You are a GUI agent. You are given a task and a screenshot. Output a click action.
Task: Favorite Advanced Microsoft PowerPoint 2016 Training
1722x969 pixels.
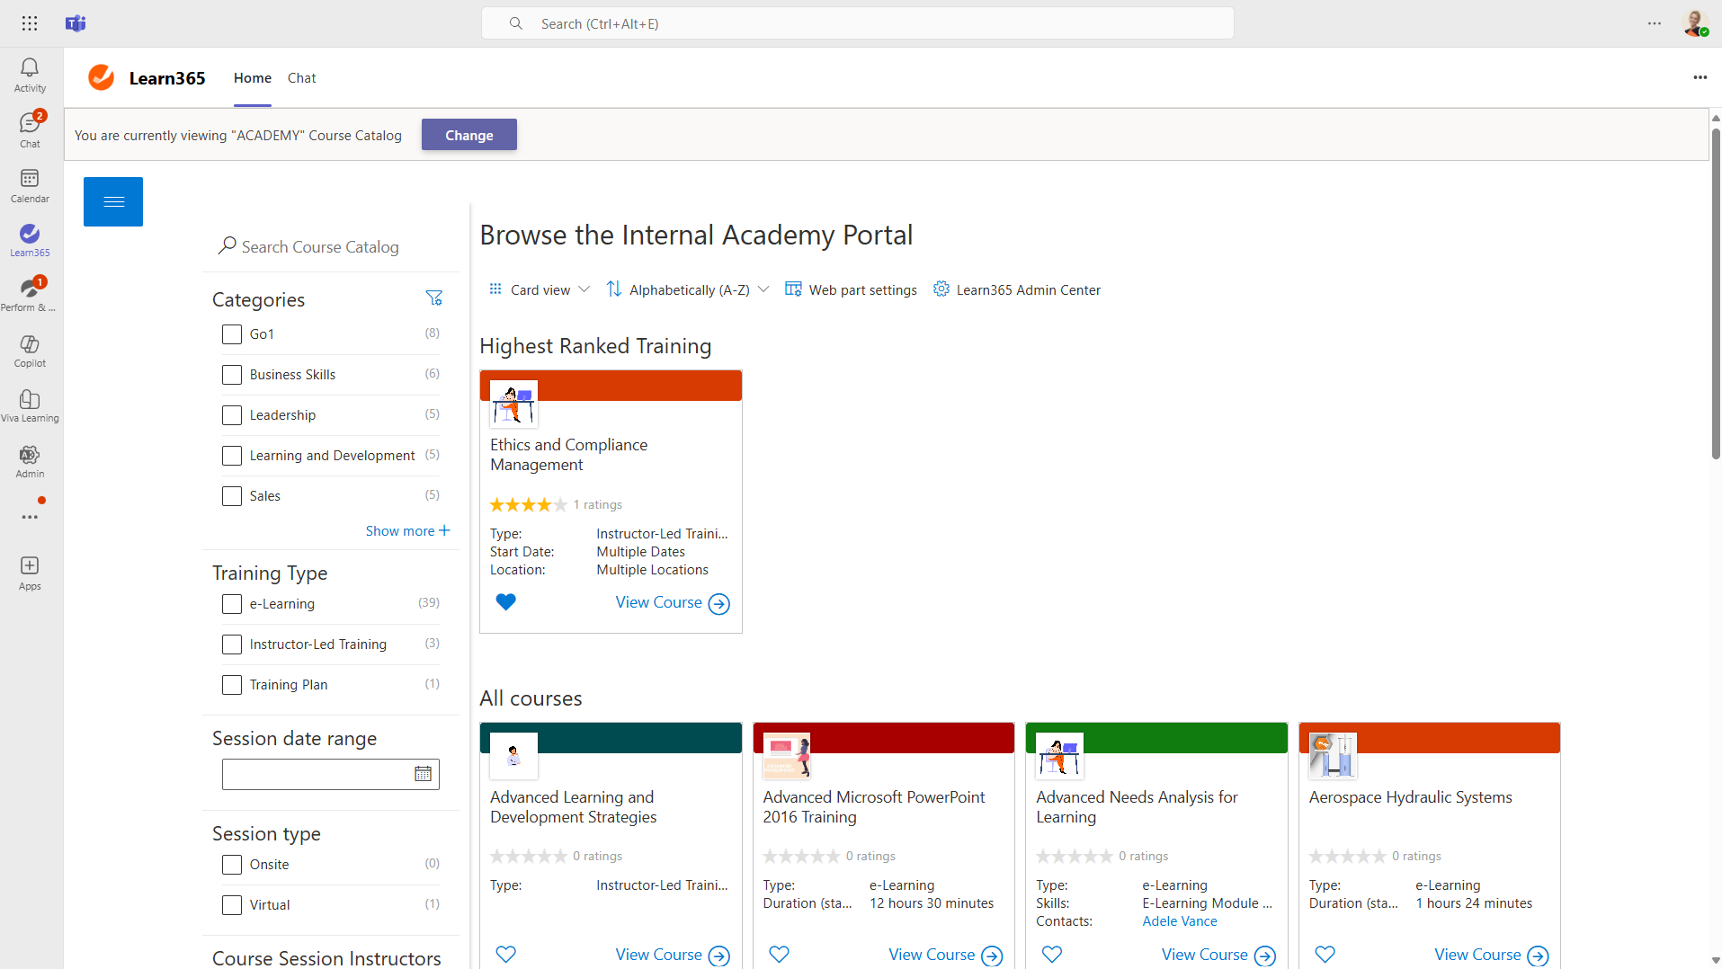click(779, 954)
